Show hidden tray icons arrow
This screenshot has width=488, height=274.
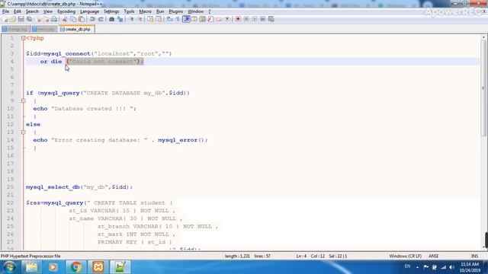[417, 267]
